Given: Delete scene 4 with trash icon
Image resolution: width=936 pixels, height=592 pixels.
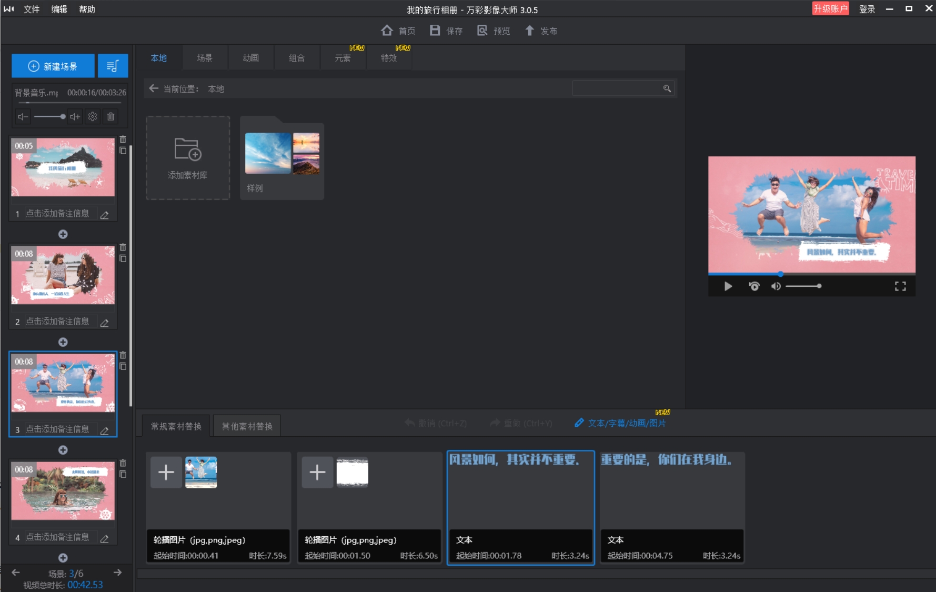Looking at the screenshot, I should [x=123, y=463].
